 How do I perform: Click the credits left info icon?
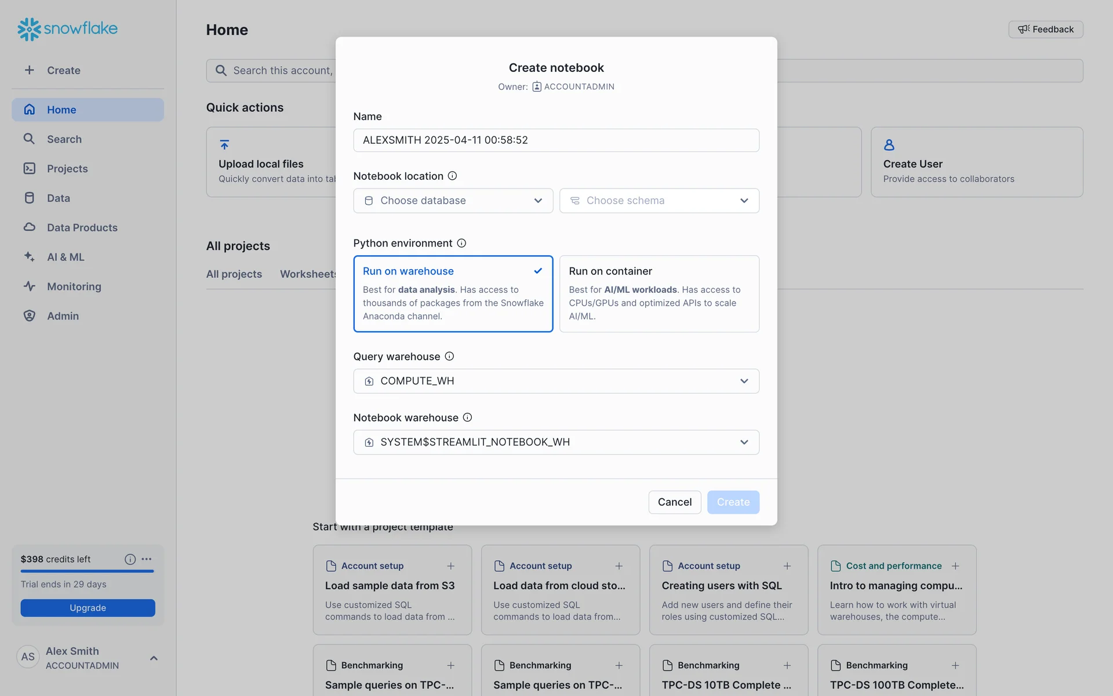point(130,559)
